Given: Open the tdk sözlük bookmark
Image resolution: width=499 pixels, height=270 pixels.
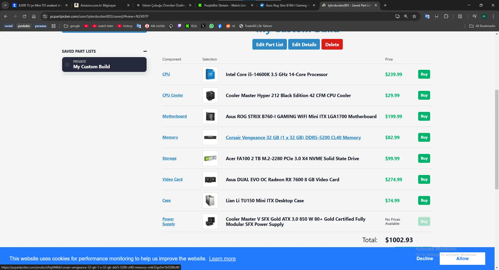Looking at the screenshot, I should (155, 26).
